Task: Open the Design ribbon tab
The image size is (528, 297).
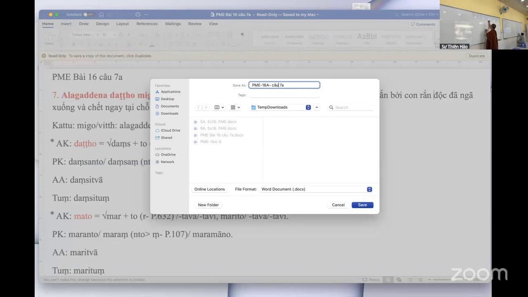Action: [102, 24]
